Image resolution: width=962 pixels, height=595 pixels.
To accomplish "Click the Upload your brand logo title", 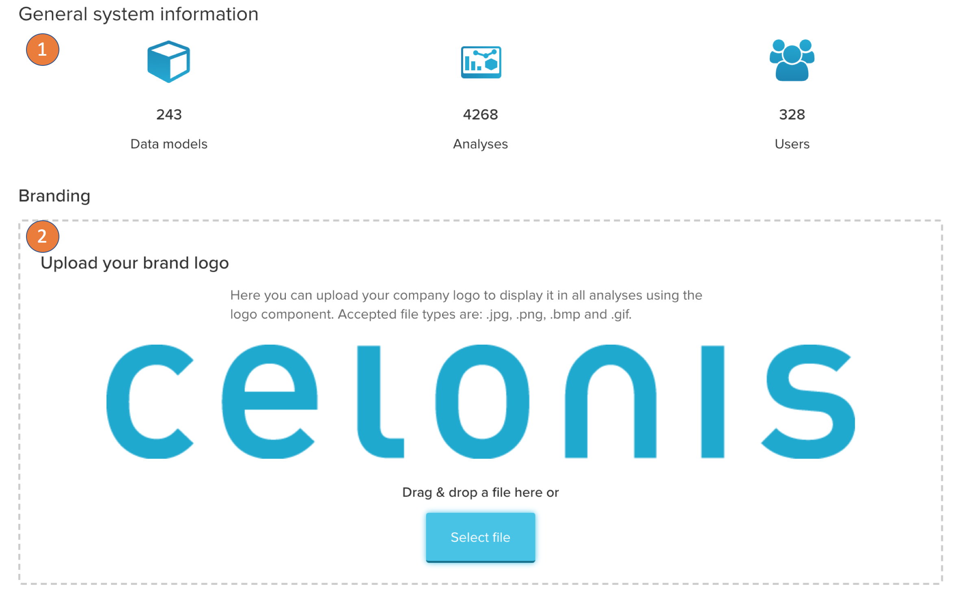I will (x=135, y=263).
